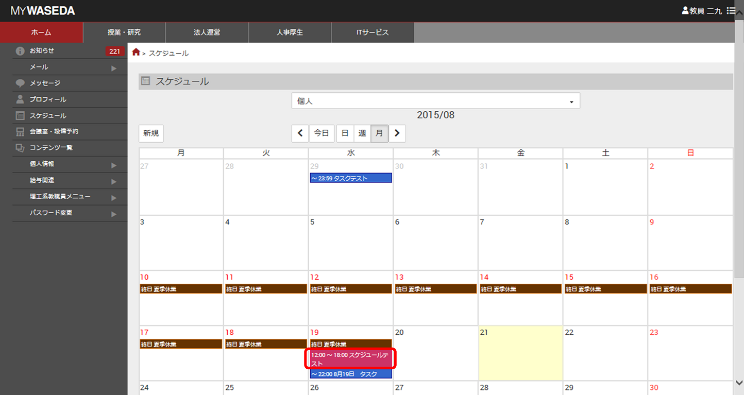Click the MY WASEDA logo
The image size is (744, 395).
tap(43, 11)
